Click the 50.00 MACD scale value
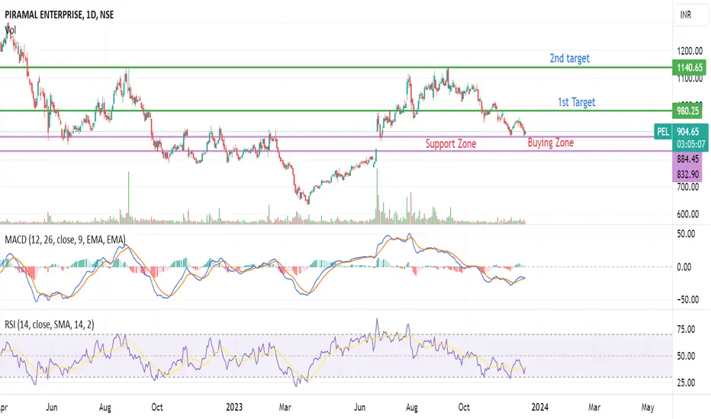The width and height of the screenshot is (711, 419). click(686, 234)
